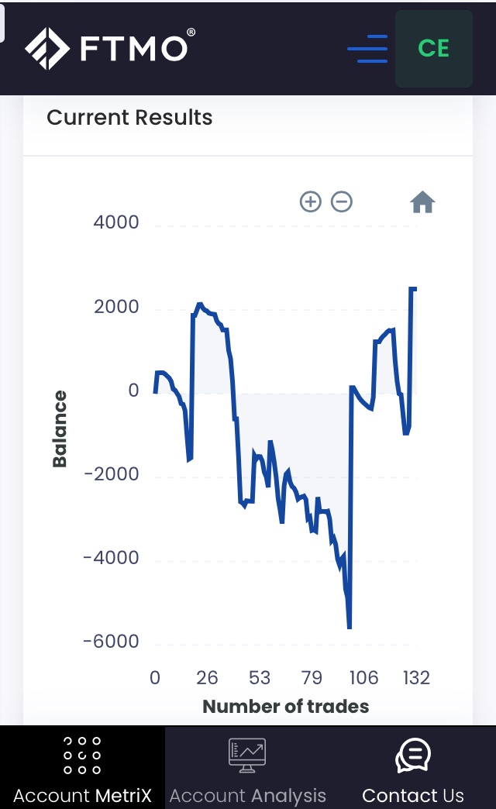The height and width of the screenshot is (809, 496).
Task: Click the 106 x-axis tick label
Action: [x=363, y=678]
